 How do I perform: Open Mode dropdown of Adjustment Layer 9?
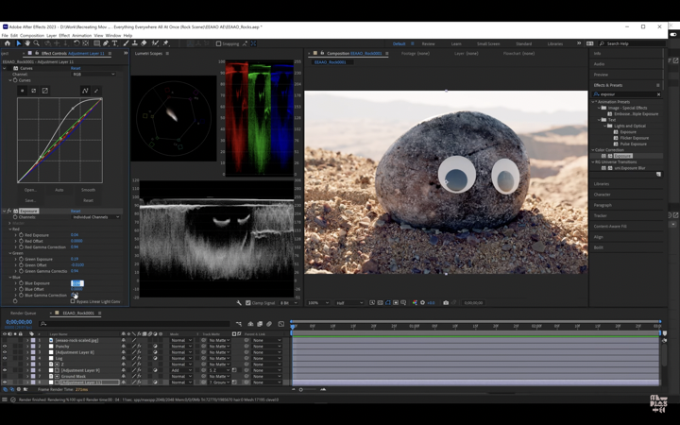(x=180, y=370)
